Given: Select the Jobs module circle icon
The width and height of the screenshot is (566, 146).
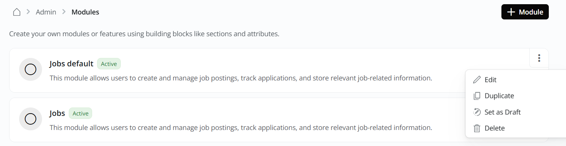Looking at the screenshot, I should 30,119.
